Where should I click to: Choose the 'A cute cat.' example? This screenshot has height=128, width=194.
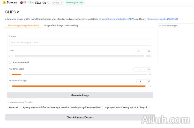[13, 107]
